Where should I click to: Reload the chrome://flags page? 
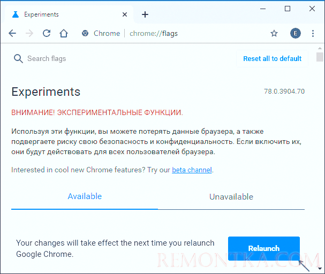click(47, 33)
